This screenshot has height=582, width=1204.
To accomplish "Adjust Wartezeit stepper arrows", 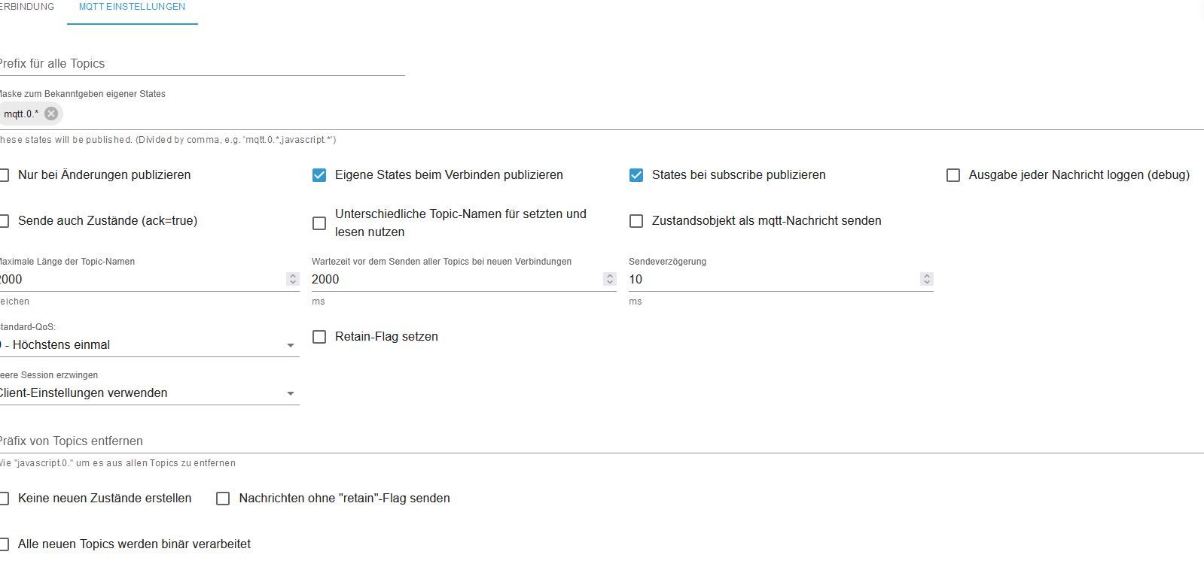I will click(x=610, y=279).
